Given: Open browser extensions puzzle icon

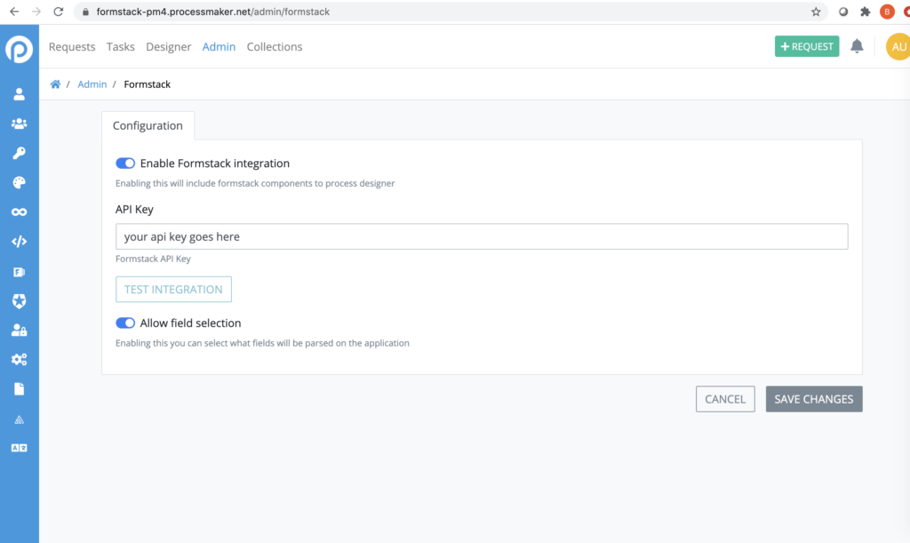Looking at the screenshot, I should 865,12.
